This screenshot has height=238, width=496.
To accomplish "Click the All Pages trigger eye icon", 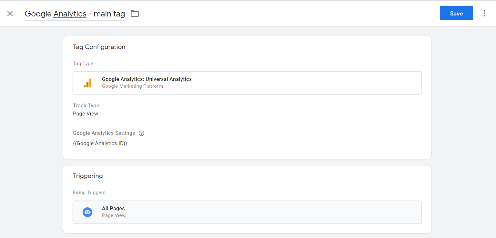I will pos(87,212).
